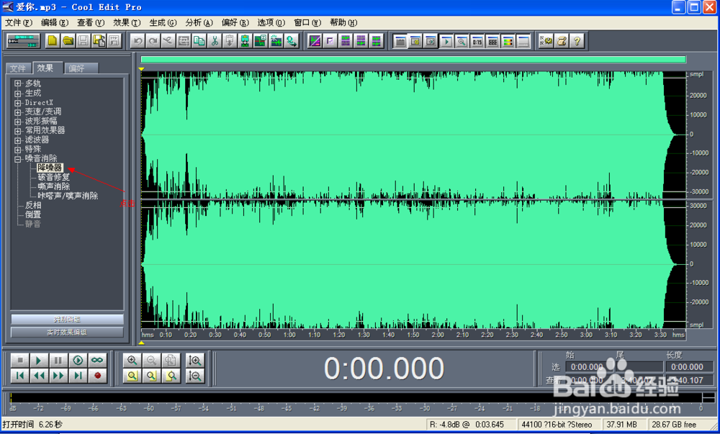This screenshot has width=720, height=434.
Task: Select 破音修复 in the effects tree
Action: tap(54, 177)
